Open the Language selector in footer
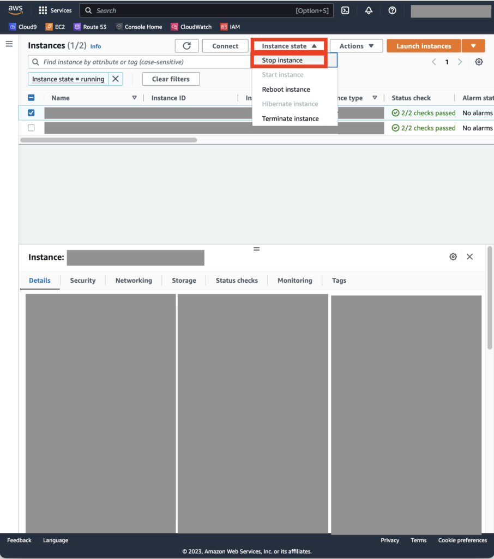Image resolution: width=494 pixels, height=559 pixels. pos(56,540)
